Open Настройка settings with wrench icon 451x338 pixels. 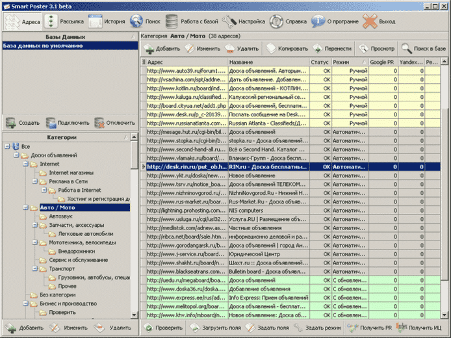[244, 21]
